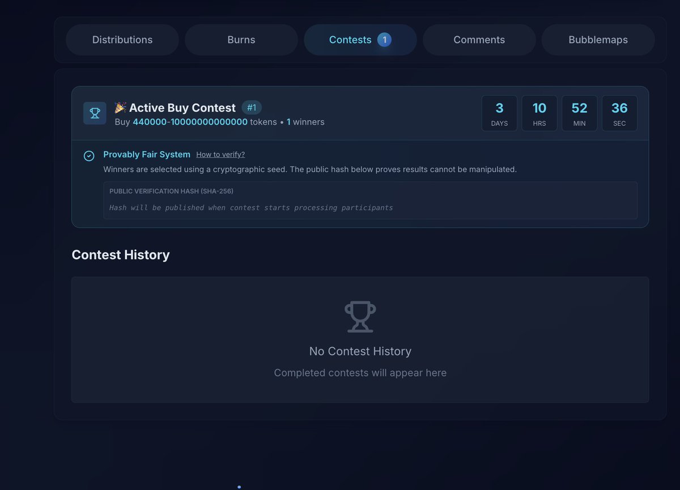Click the Provably Fair checkmark icon
Viewport: 680px width, 490px height.
click(89, 156)
